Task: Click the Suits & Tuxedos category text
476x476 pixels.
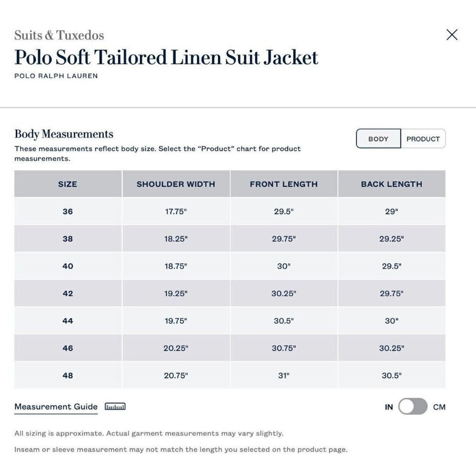Action: point(59,35)
